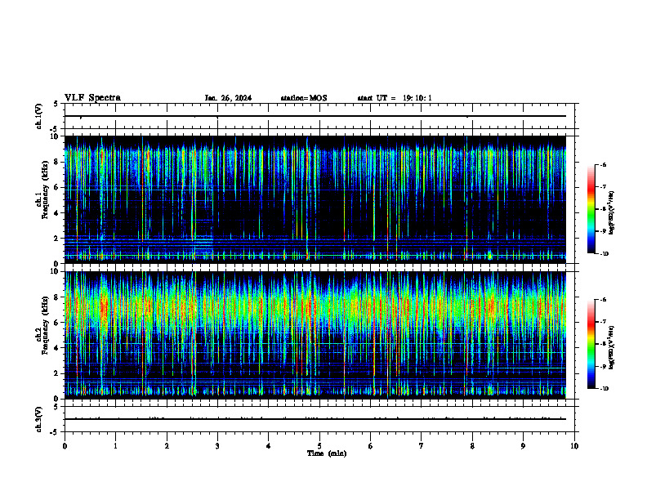Select the date text "Jan. 26, 2024"
The height and width of the screenshot is (500, 647).
(228, 98)
